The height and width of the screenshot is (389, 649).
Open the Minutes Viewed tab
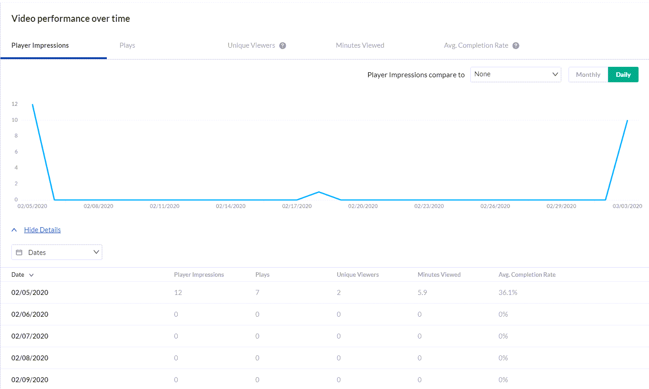[360, 45]
